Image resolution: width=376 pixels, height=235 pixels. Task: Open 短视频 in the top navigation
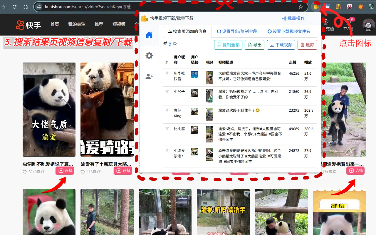119,24
